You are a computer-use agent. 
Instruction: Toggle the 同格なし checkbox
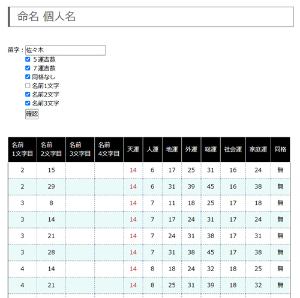click(x=28, y=77)
